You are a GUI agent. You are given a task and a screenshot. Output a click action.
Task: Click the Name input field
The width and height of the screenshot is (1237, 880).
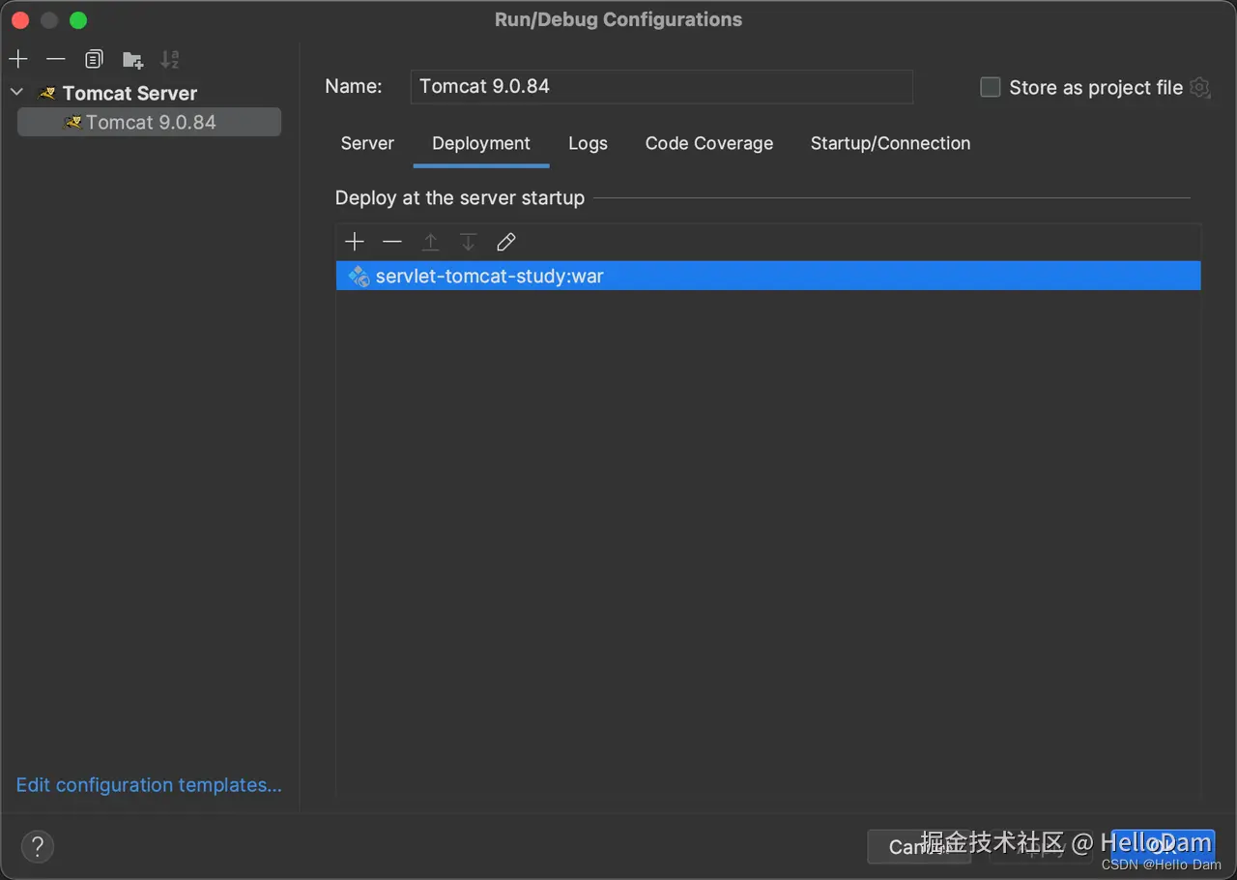click(661, 86)
